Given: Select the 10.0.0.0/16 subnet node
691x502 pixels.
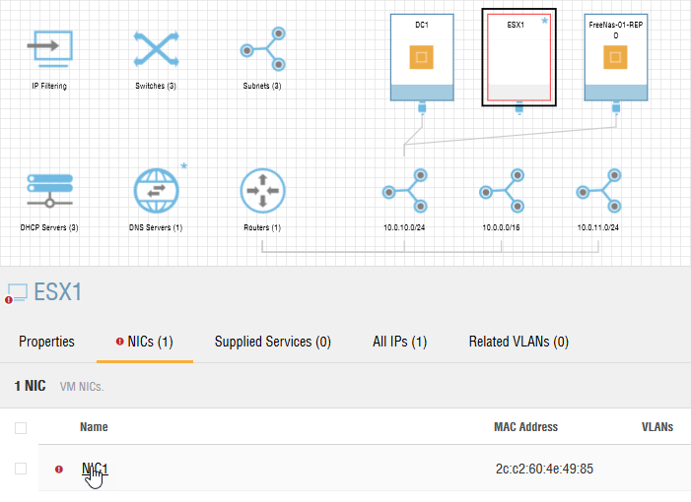Looking at the screenshot, I should tap(502, 191).
